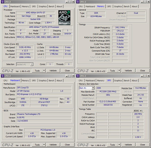This screenshot has width=151, height=148.
Task: Click manufacturer field DFI CorpLTD
Action: point(44,88)
